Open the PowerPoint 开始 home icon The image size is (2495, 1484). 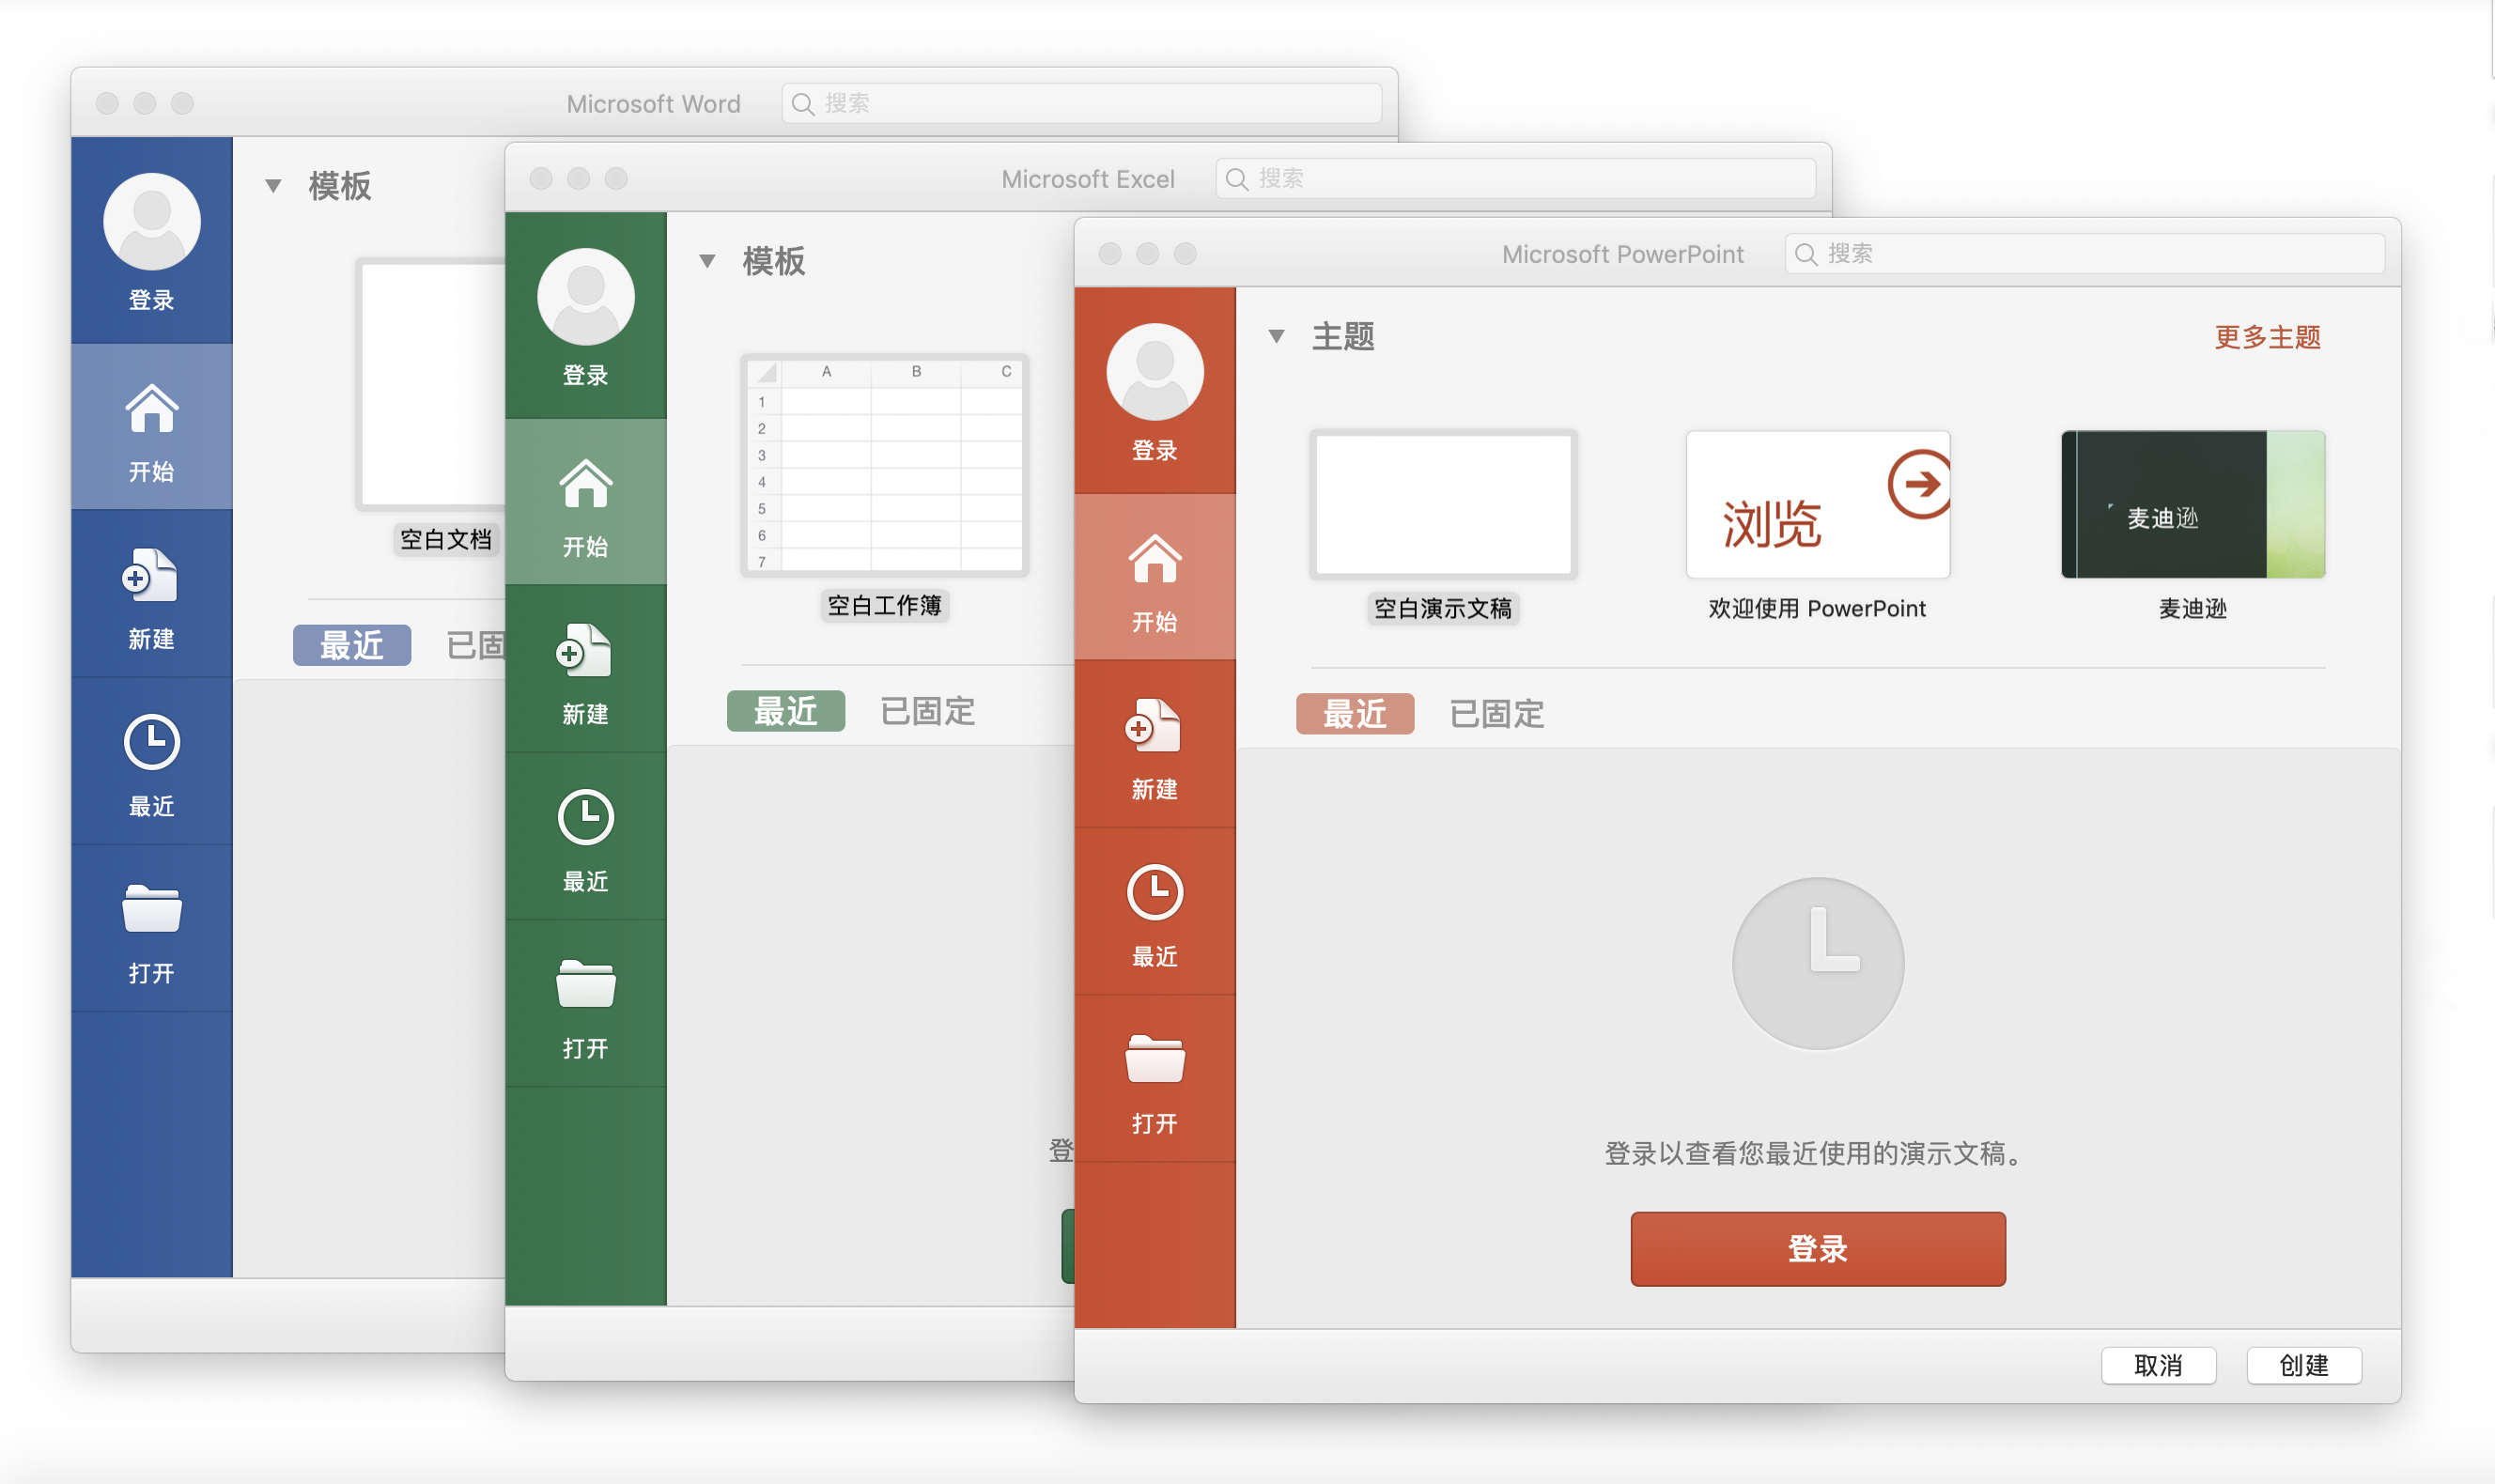(x=1155, y=559)
